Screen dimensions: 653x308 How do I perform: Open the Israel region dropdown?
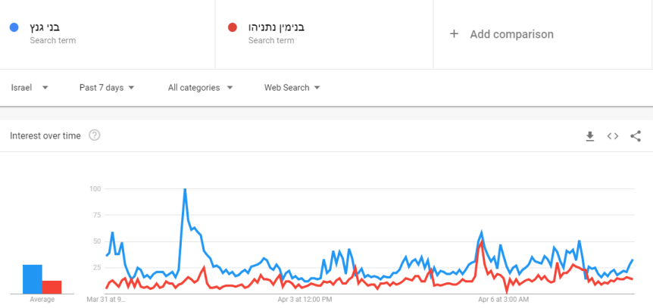[30, 88]
